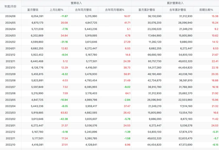219x150 pixels.
Task: Select the 2024/03 row date cell
Action: coord(10,36)
